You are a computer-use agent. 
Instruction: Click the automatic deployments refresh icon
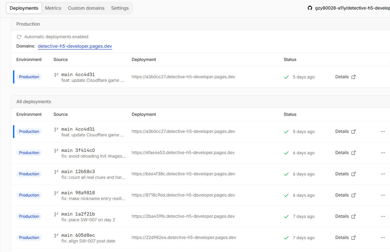pos(19,37)
